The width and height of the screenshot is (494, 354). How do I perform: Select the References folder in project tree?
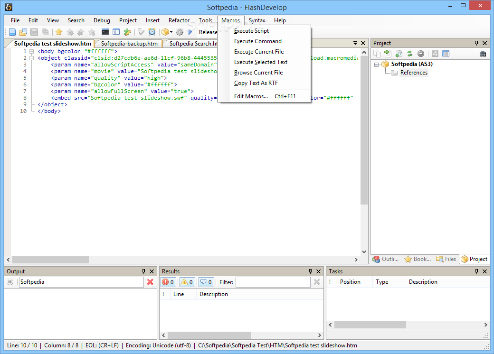pyautogui.click(x=414, y=73)
